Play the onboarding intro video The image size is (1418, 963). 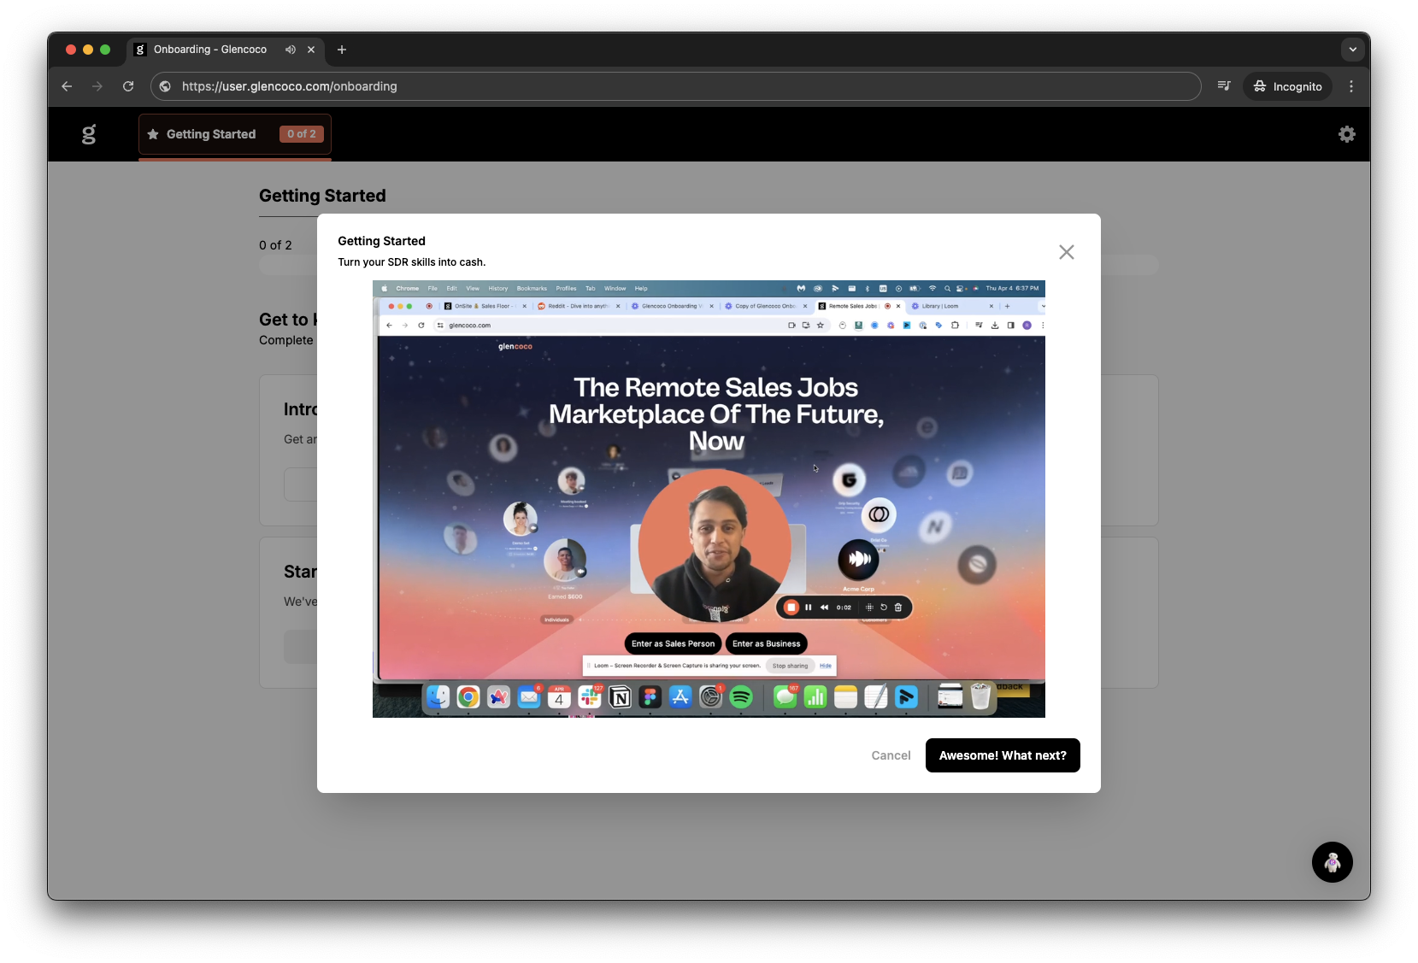709,499
